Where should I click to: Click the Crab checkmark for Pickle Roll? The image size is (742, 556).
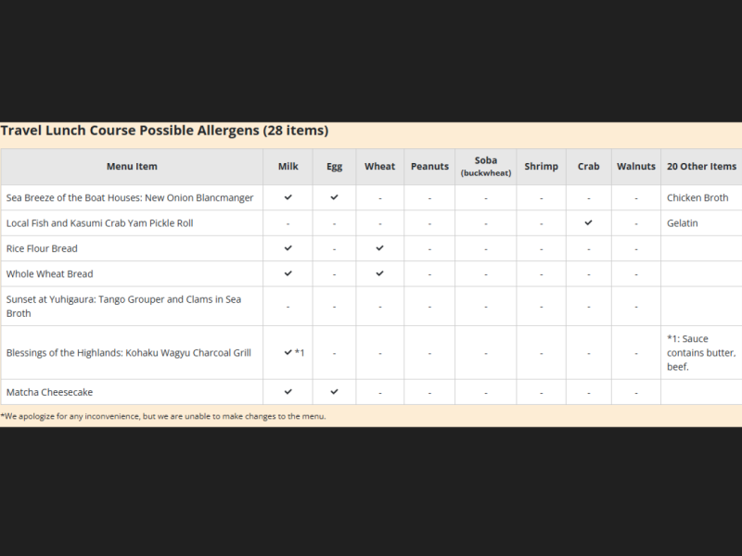(x=588, y=222)
